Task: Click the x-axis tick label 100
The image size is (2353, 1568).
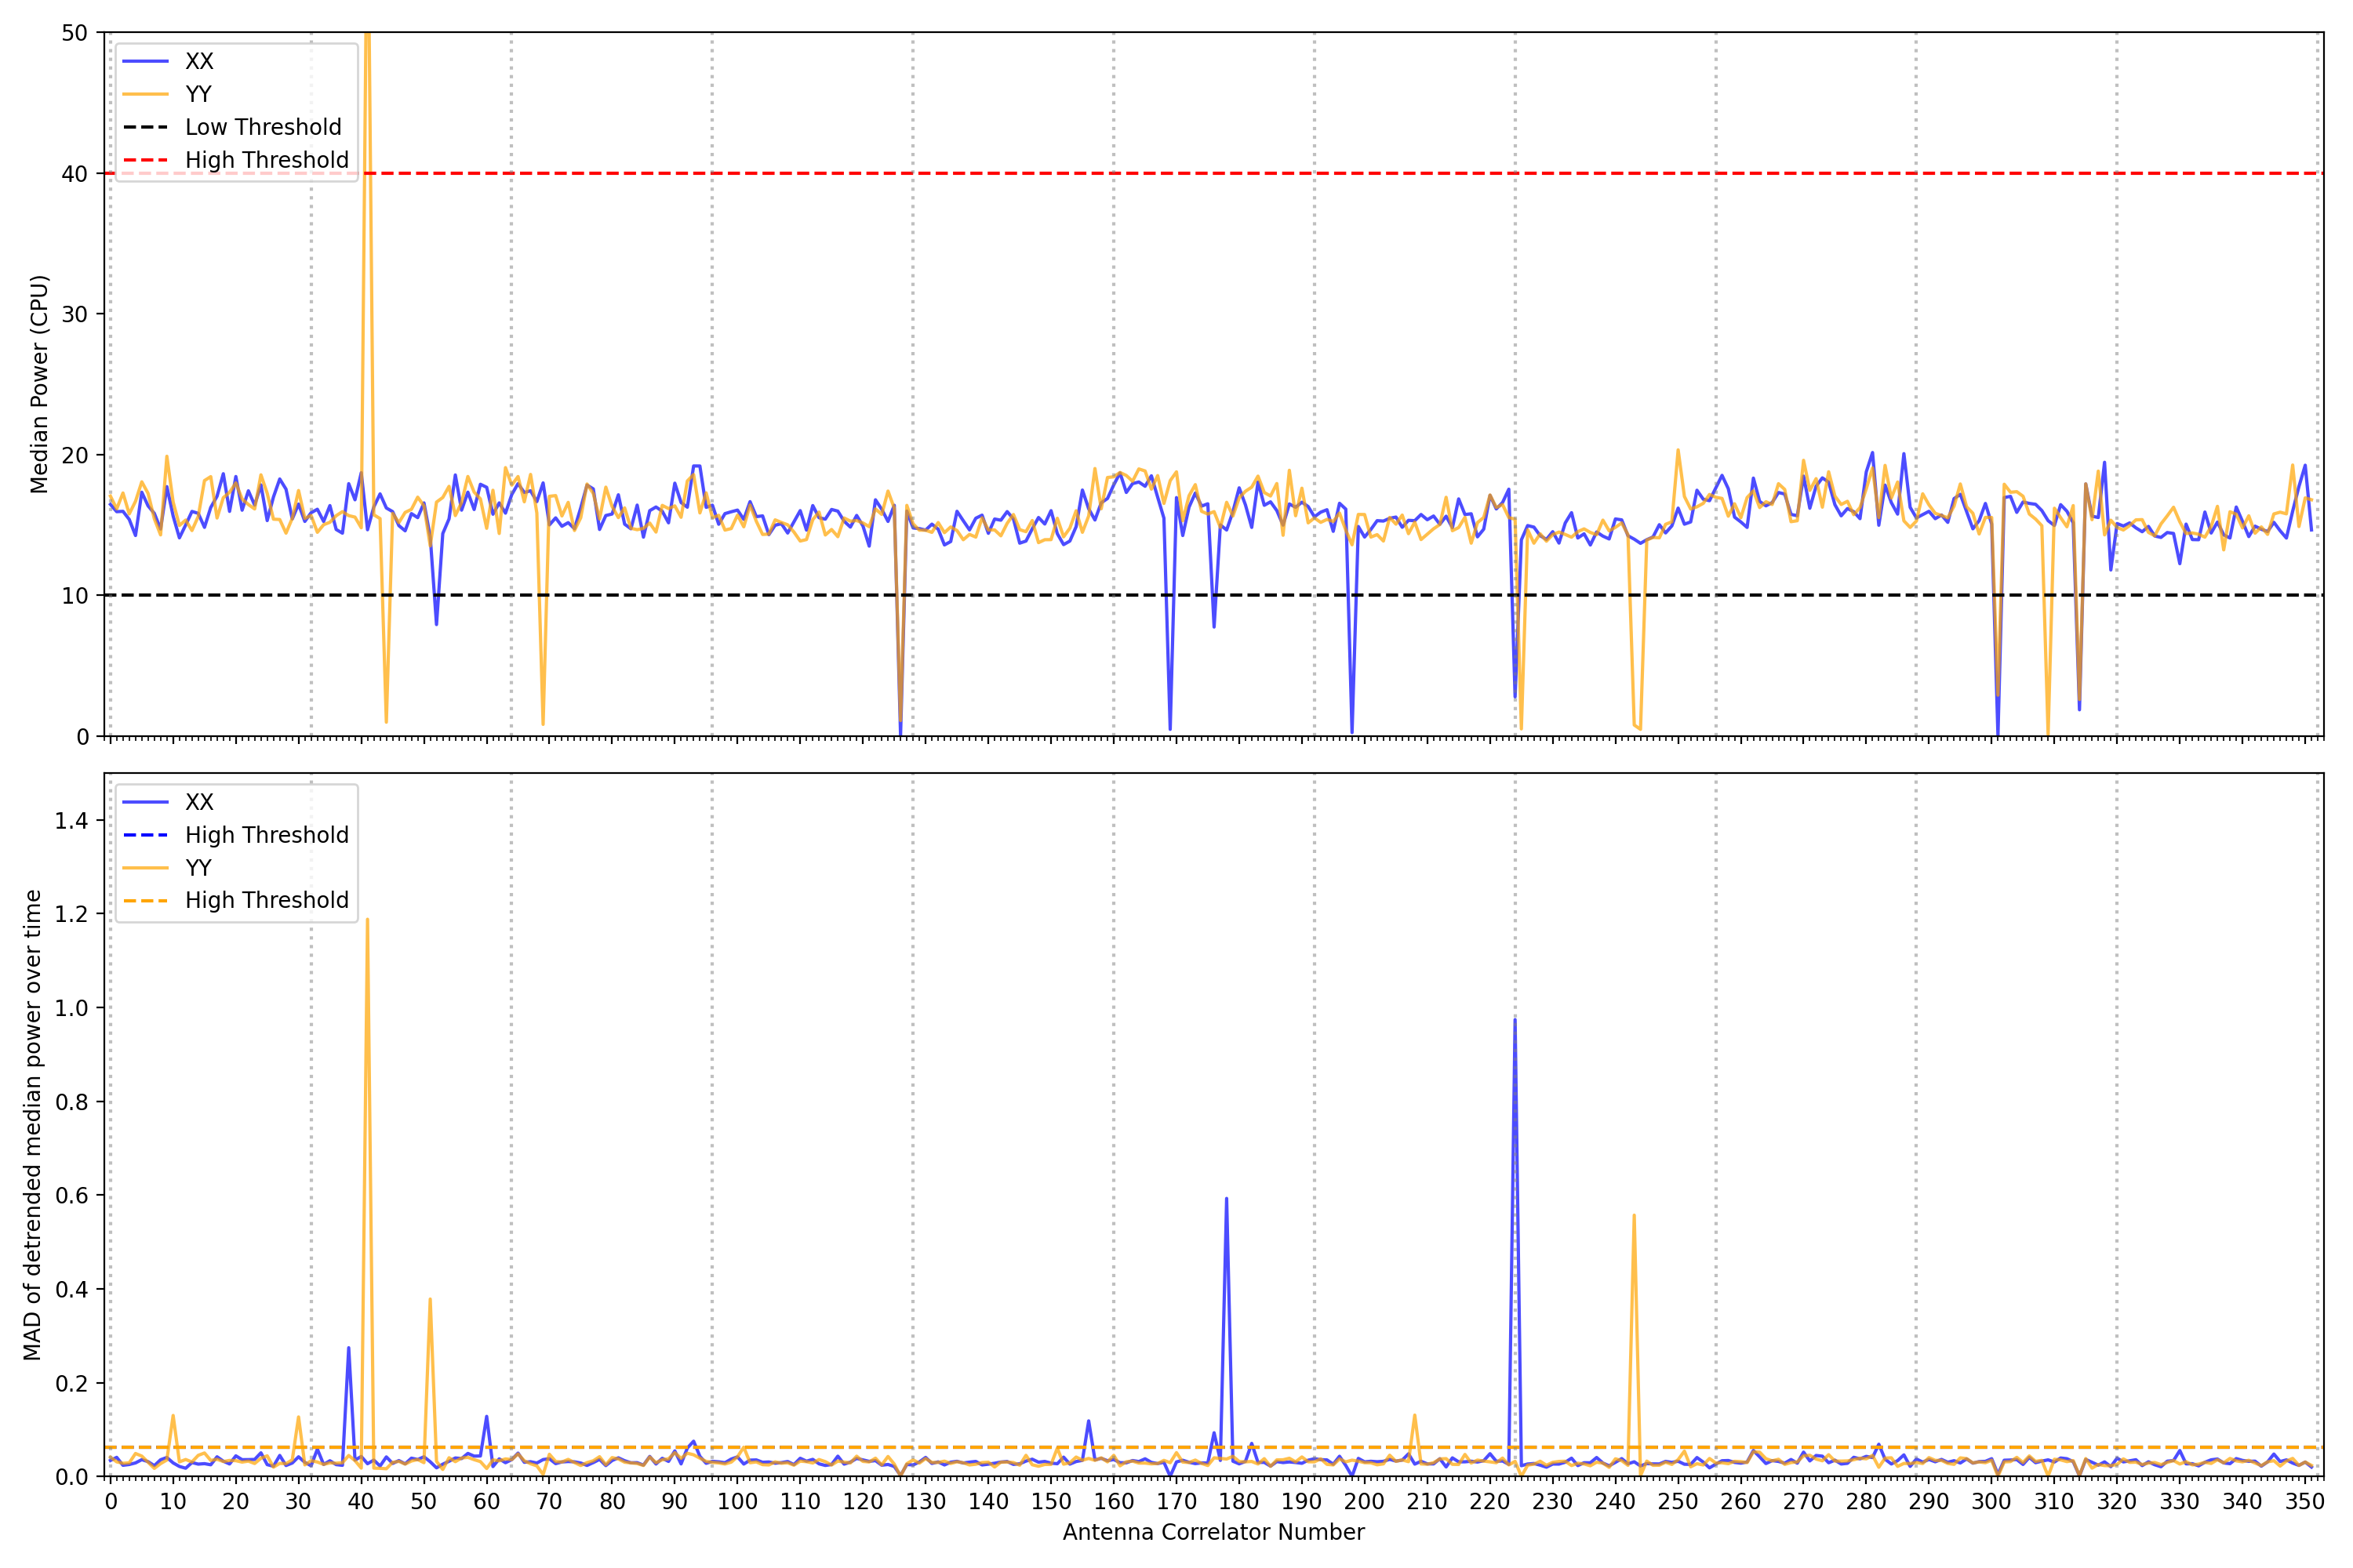Action: (737, 1501)
